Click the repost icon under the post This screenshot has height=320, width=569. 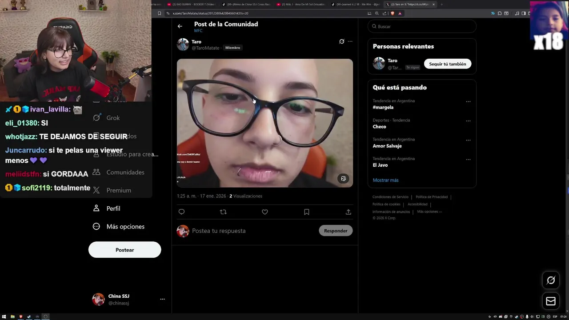click(223, 212)
